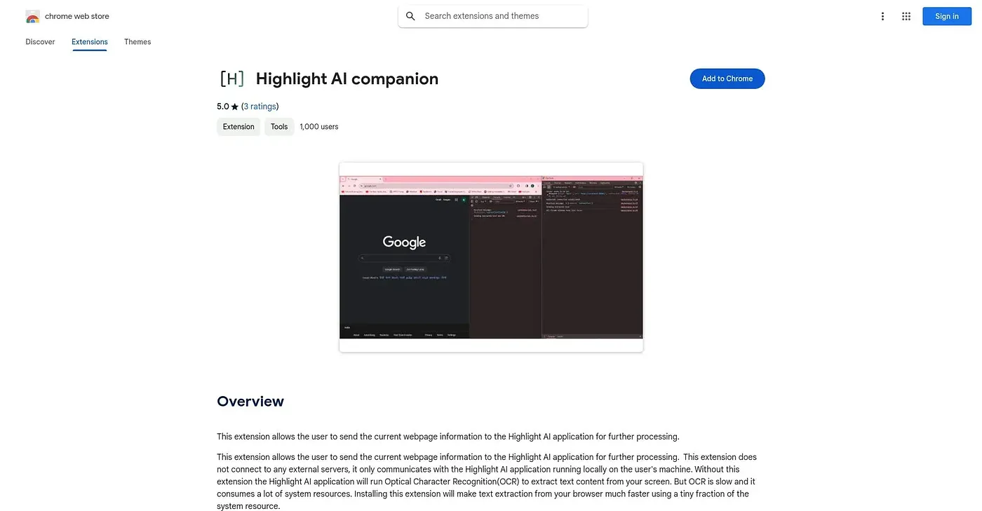Open the 3 ratings link

click(260, 107)
